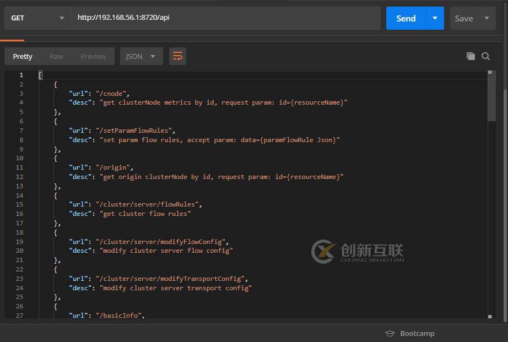Click line number 27 in gutter
Viewport: 508px width, 342px height.
(19, 316)
